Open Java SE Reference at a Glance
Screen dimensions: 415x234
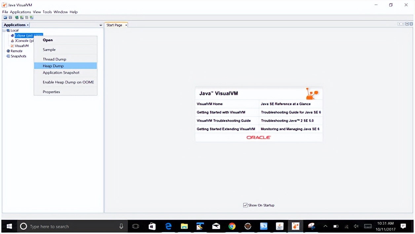(x=286, y=104)
